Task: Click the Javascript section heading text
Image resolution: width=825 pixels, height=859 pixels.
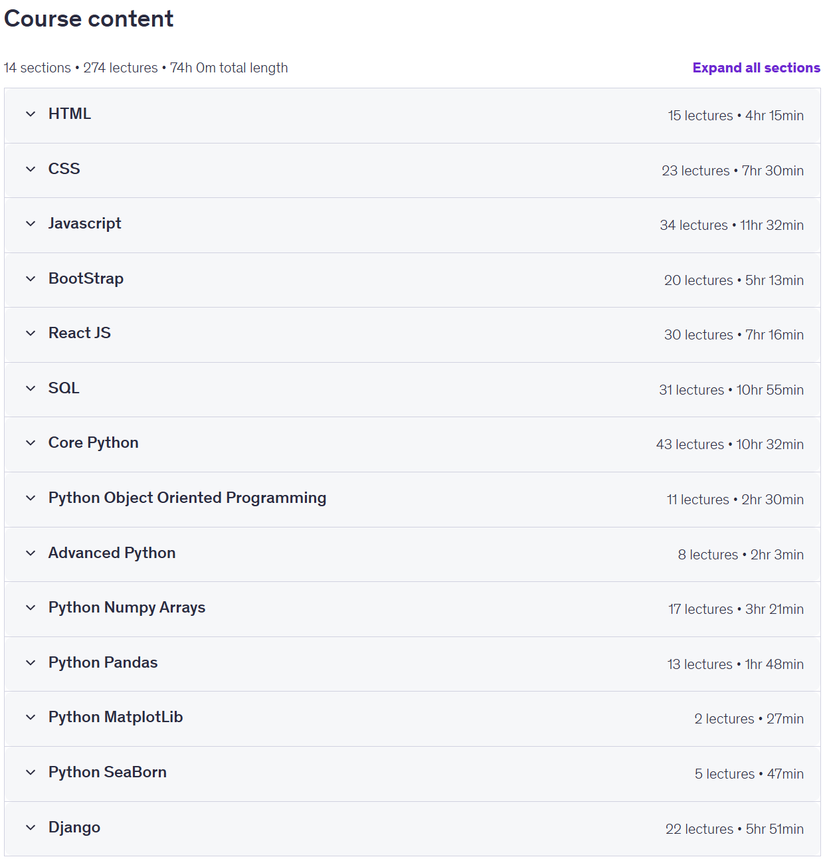Action: (85, 223)
